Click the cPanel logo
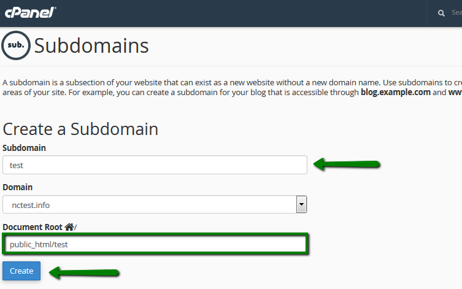 pos(31,12)
